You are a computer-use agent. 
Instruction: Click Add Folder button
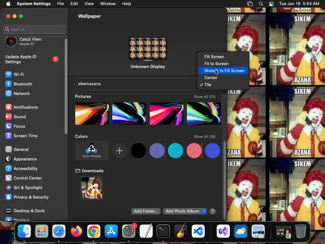tap(146, 211)
